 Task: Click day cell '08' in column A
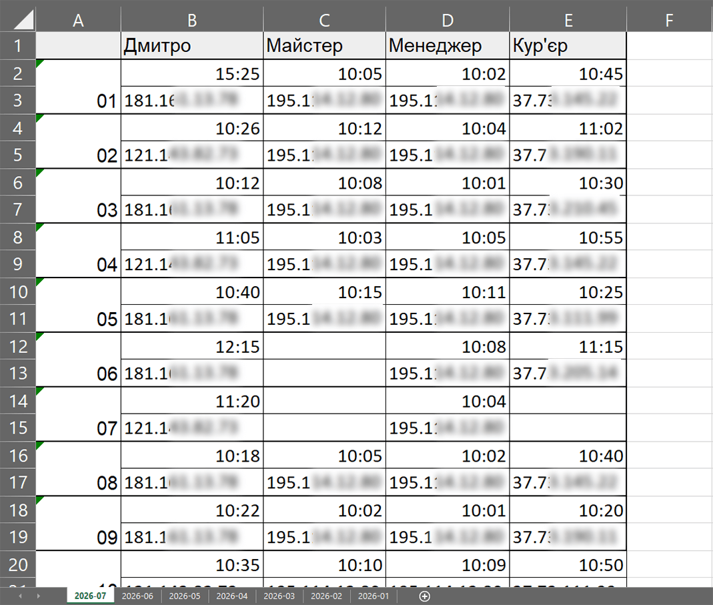pos(78,468)
